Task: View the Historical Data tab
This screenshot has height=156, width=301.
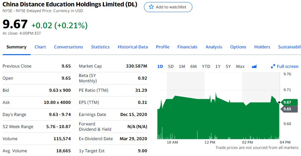Action: [133, 47]
